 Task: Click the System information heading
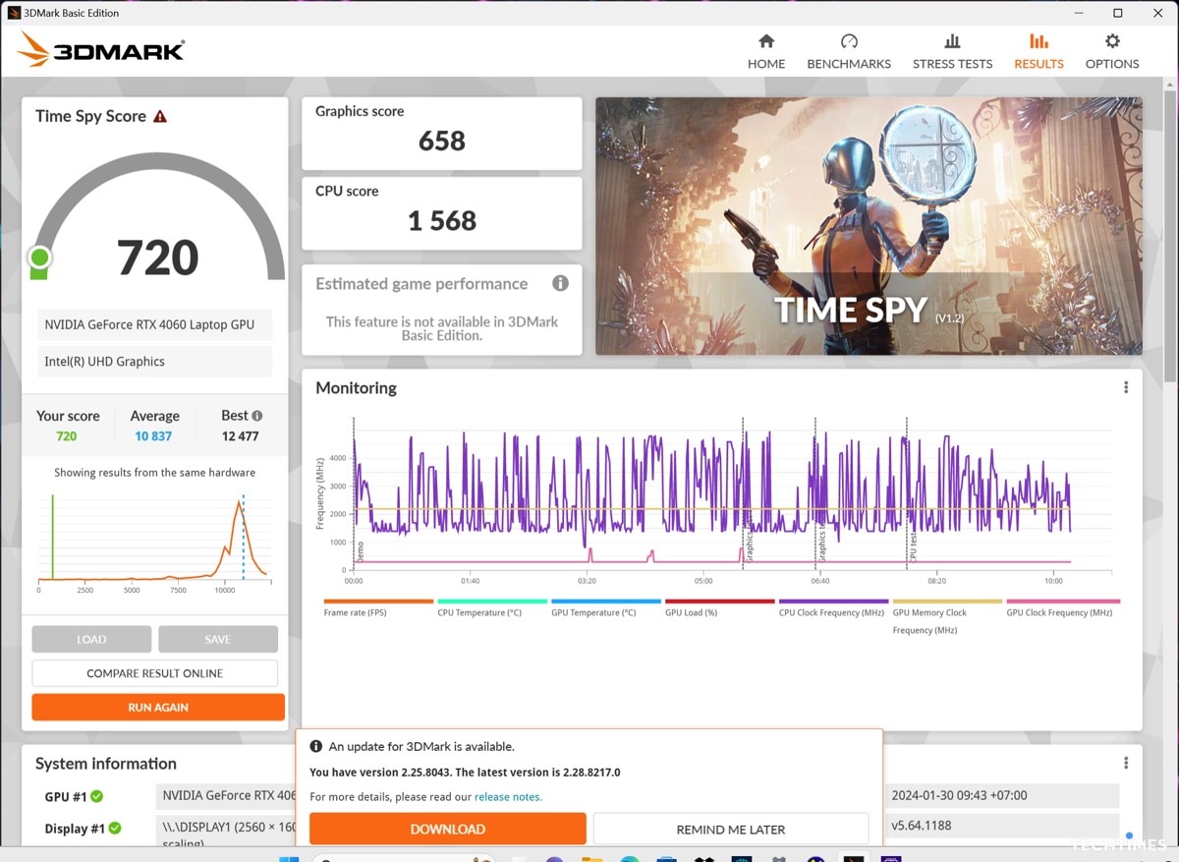[x=106, y=763]
